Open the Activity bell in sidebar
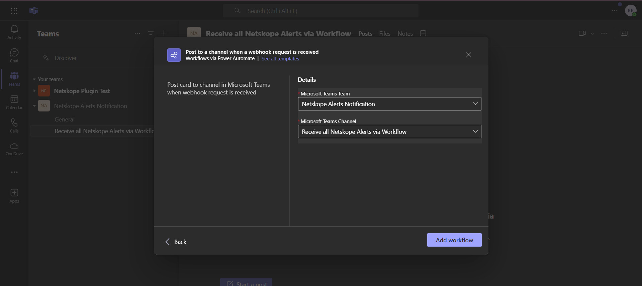The image size is (642, 286). click(14, 32)
